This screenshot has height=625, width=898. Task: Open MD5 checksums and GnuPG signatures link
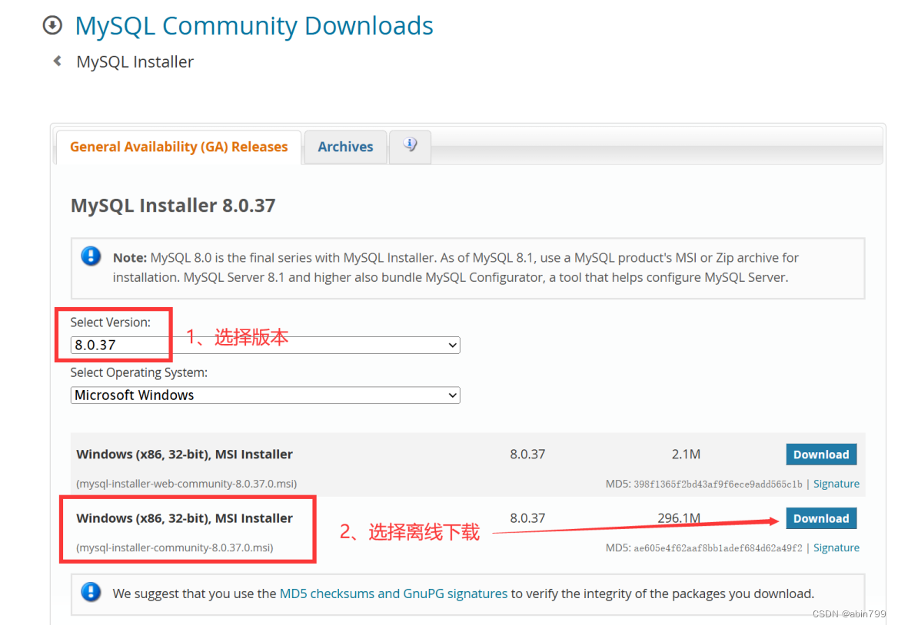pos(394,594)
